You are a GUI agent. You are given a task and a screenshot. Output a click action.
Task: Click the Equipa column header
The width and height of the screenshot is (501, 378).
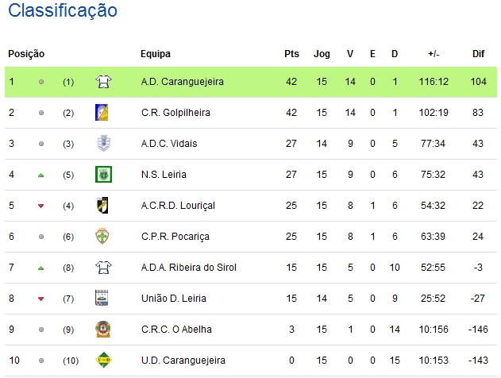[156, 54]
